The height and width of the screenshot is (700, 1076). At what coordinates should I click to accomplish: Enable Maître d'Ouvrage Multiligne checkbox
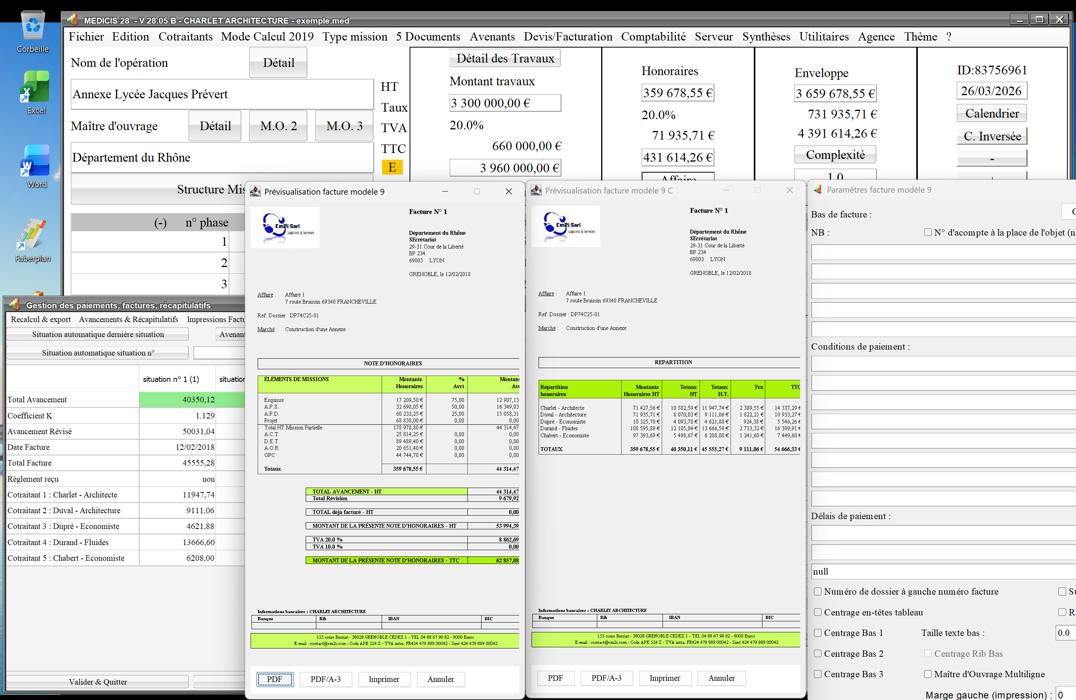[928, 674]
